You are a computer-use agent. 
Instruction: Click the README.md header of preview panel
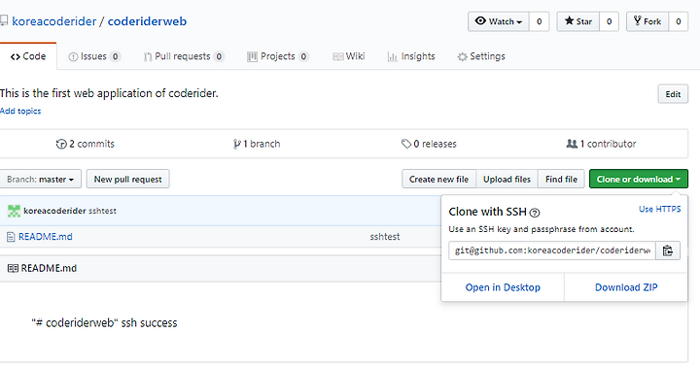click(x=49, y=268)
